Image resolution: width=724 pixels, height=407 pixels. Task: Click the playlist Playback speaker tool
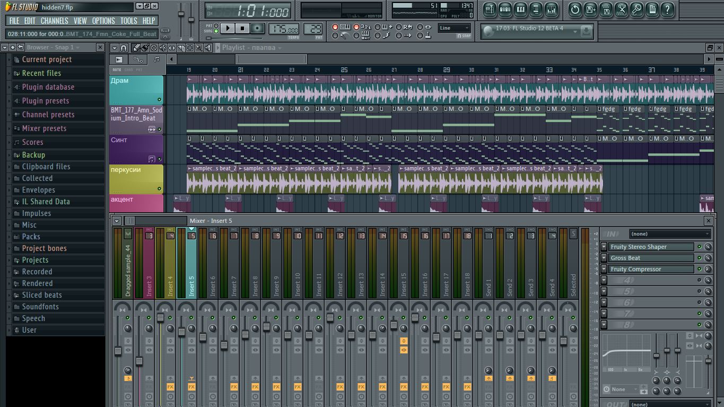pos(207,48)
